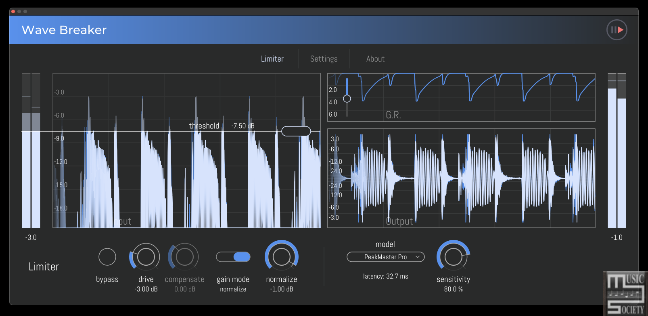The image size is (648, 316).
Task: Click the compensate knob
Action: (x=184, y=256)
